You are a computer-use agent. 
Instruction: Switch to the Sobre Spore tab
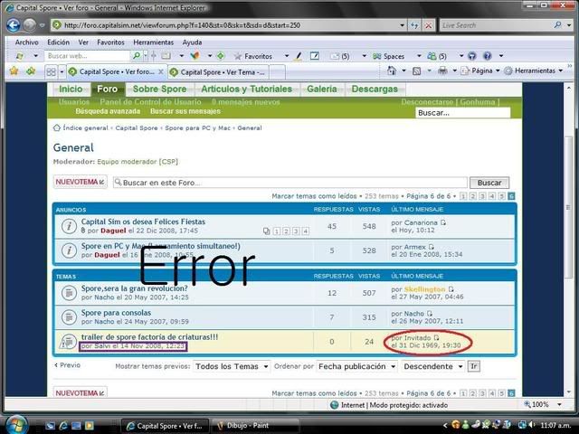(x=158, y=90)
